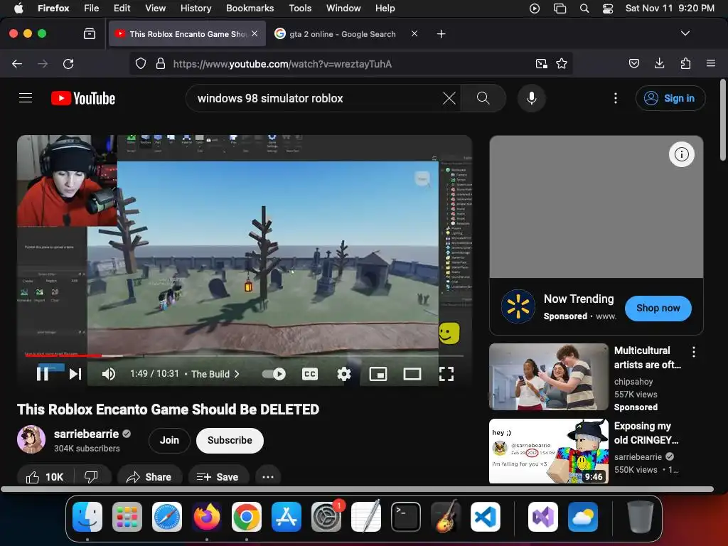Open Multicultural artists video thumbnail

pos(548,377)
